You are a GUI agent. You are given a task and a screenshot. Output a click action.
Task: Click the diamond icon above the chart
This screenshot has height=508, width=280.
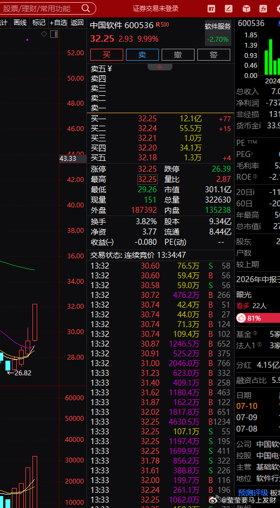(x=44, y=34)
